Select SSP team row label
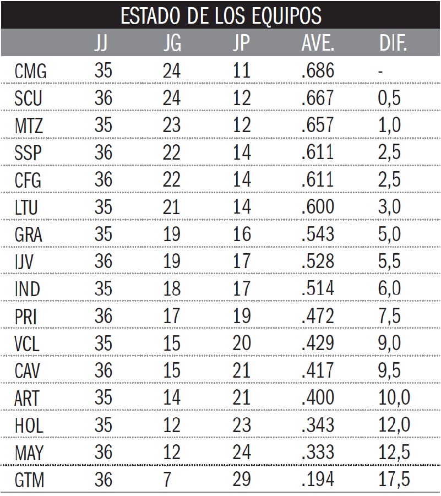 28,153
